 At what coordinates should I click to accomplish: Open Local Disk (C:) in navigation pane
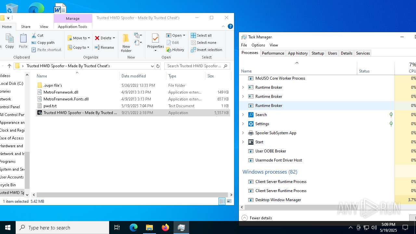[12, 84]
